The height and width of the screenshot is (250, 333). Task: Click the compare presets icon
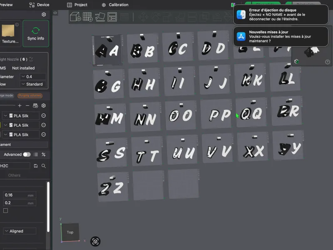(x=44, y=154)
